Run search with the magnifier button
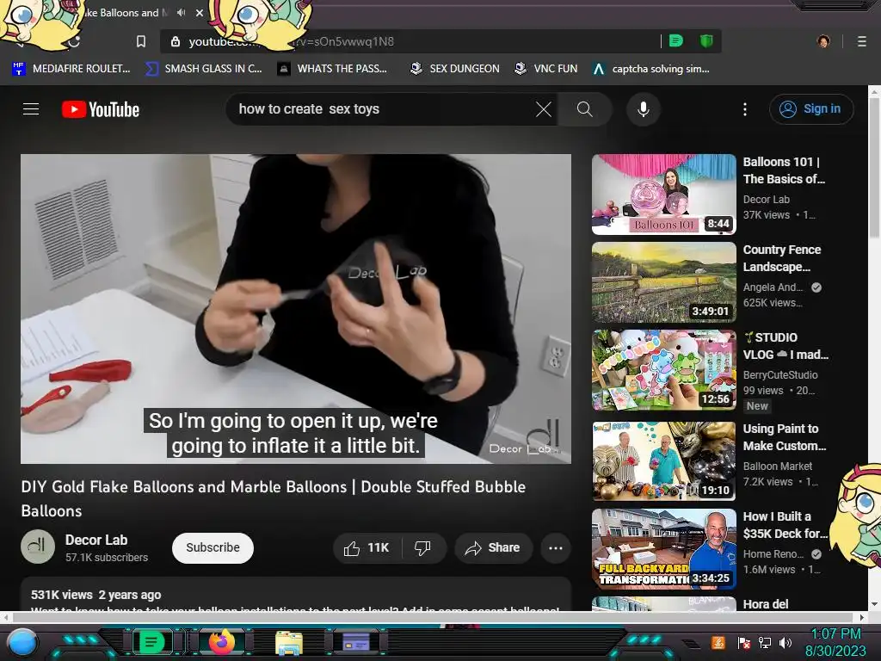The width and height of the screenshot is (881, 661). coord(585,109)
